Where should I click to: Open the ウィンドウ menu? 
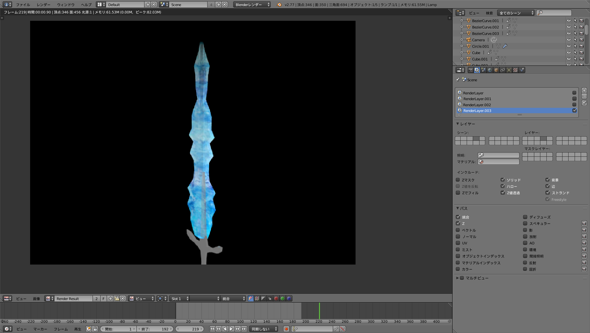66,4
